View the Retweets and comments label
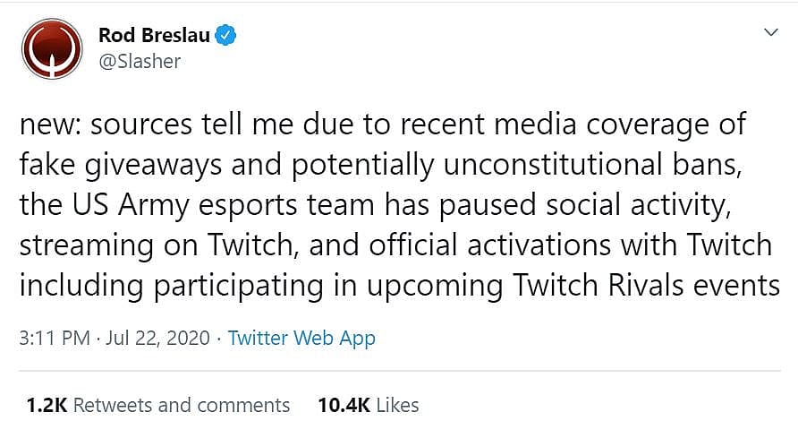 click(x=182, y=405)
